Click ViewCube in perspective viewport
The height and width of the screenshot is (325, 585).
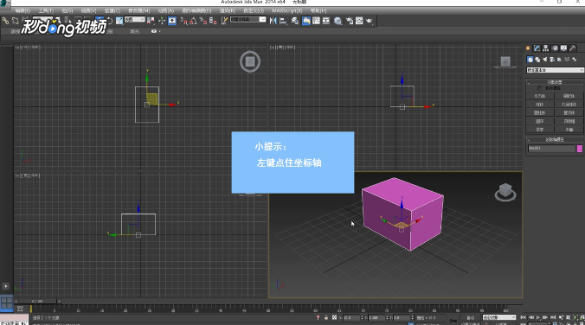pyautogui.click(x=505, y=192)
